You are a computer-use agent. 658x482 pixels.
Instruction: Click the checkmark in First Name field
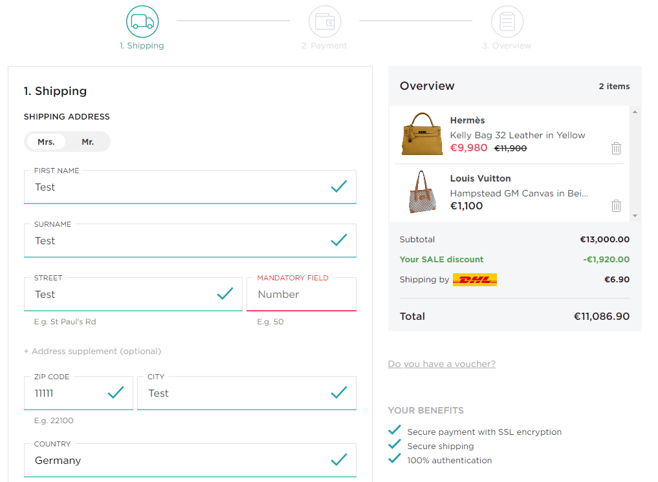(x=338, y=186)
